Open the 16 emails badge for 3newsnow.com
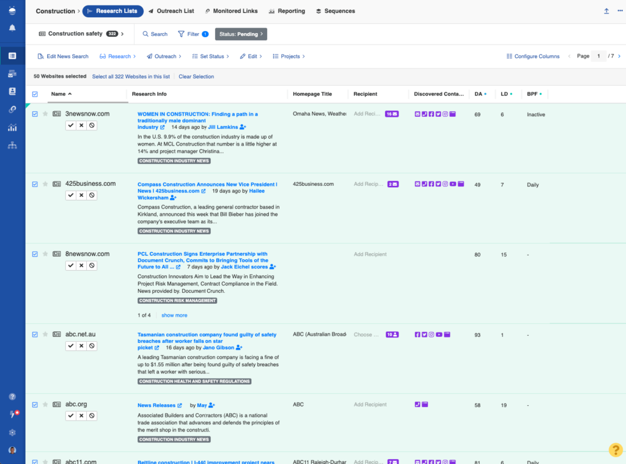This screenshot has width=626, height=464. [392, 114]
